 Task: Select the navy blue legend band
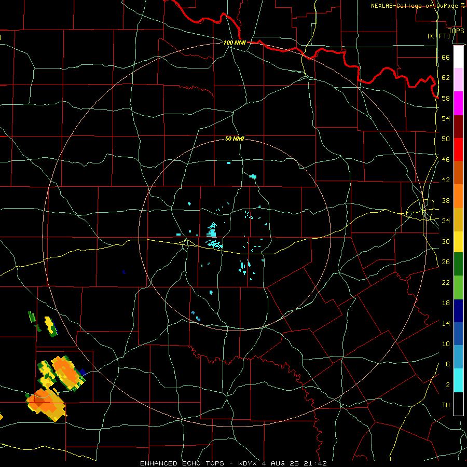pos(458,311)
